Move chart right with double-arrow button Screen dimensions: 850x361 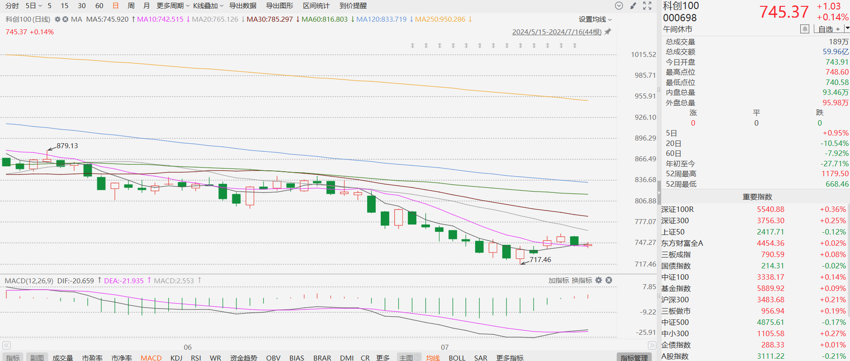(652, 346)
